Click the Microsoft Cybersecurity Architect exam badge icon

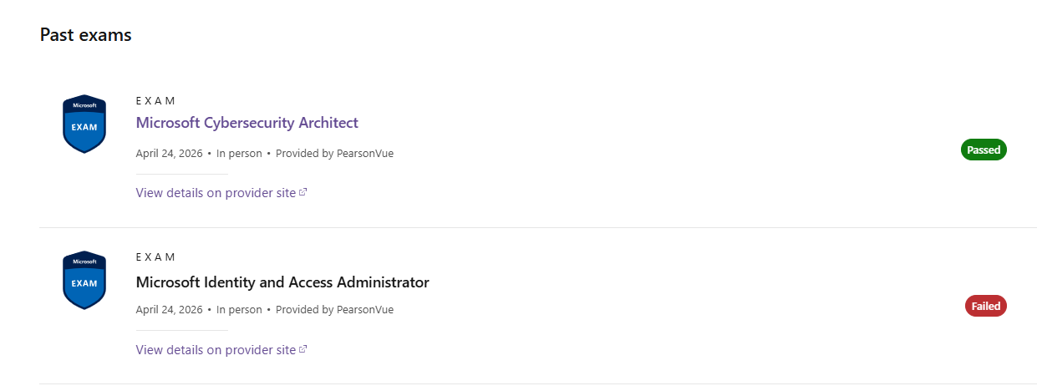[x=84, y=124]
